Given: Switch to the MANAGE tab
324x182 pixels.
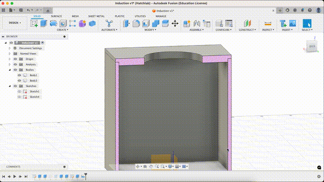Looking at the screenshot, I should (x=161, y=16).
